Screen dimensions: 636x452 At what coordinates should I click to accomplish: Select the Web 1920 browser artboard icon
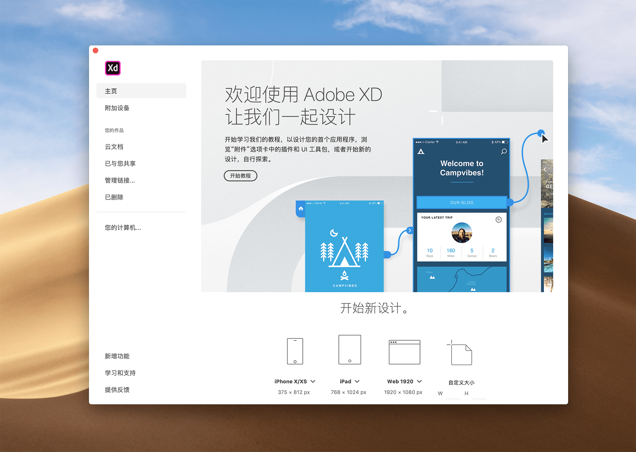click(x=404, y=352)
